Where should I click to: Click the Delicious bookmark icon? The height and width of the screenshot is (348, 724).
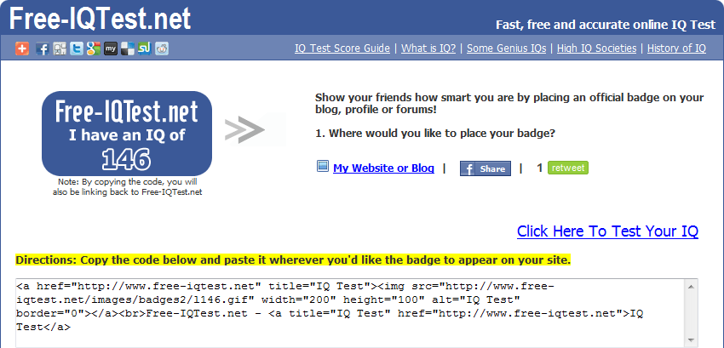coord(128,48)
